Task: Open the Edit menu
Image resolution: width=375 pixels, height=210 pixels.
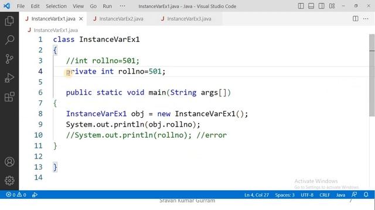Action: pyautogui.click(x=35, y=6)
